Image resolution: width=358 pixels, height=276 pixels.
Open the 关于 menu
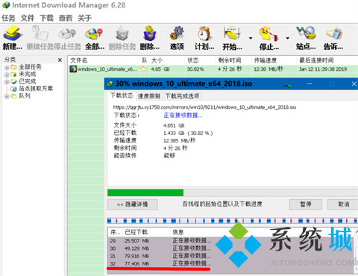[x=84, y=18]
